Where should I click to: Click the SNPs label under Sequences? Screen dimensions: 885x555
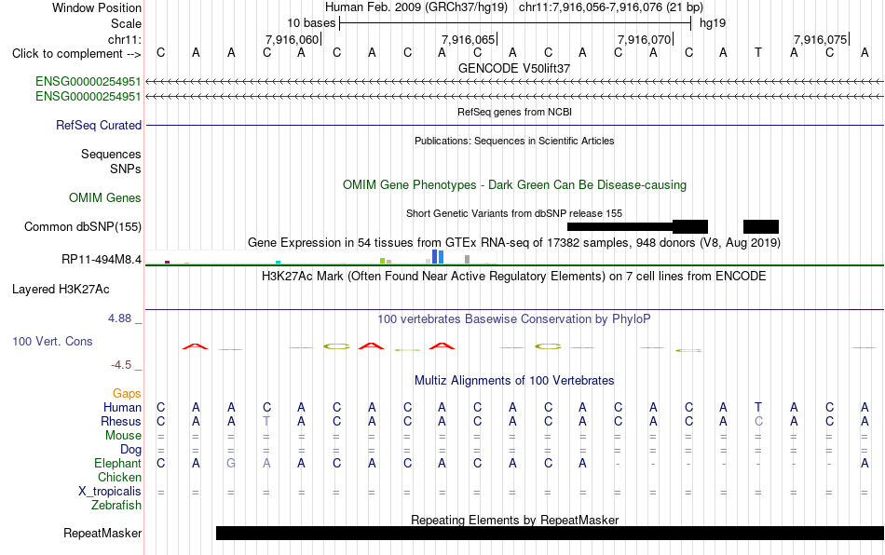pyautogui.click(x=126, y=169)
